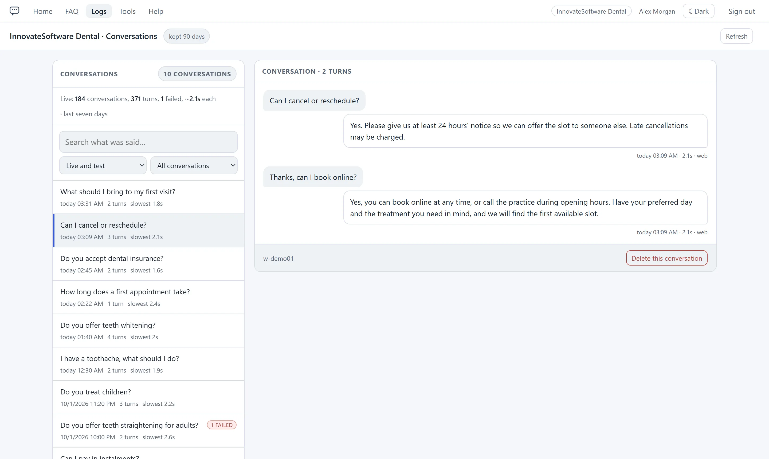Click the CONVERSATION · 2 TURNS header
This screenshot has height=459, width=769.
point(307,71)
